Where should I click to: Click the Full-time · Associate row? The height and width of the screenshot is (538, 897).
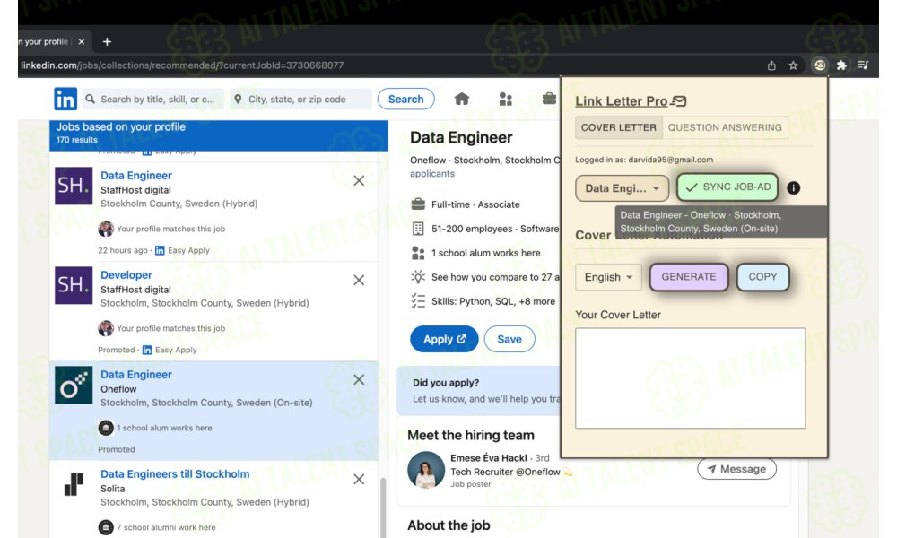pyautogui.click(x=466, y=204)
